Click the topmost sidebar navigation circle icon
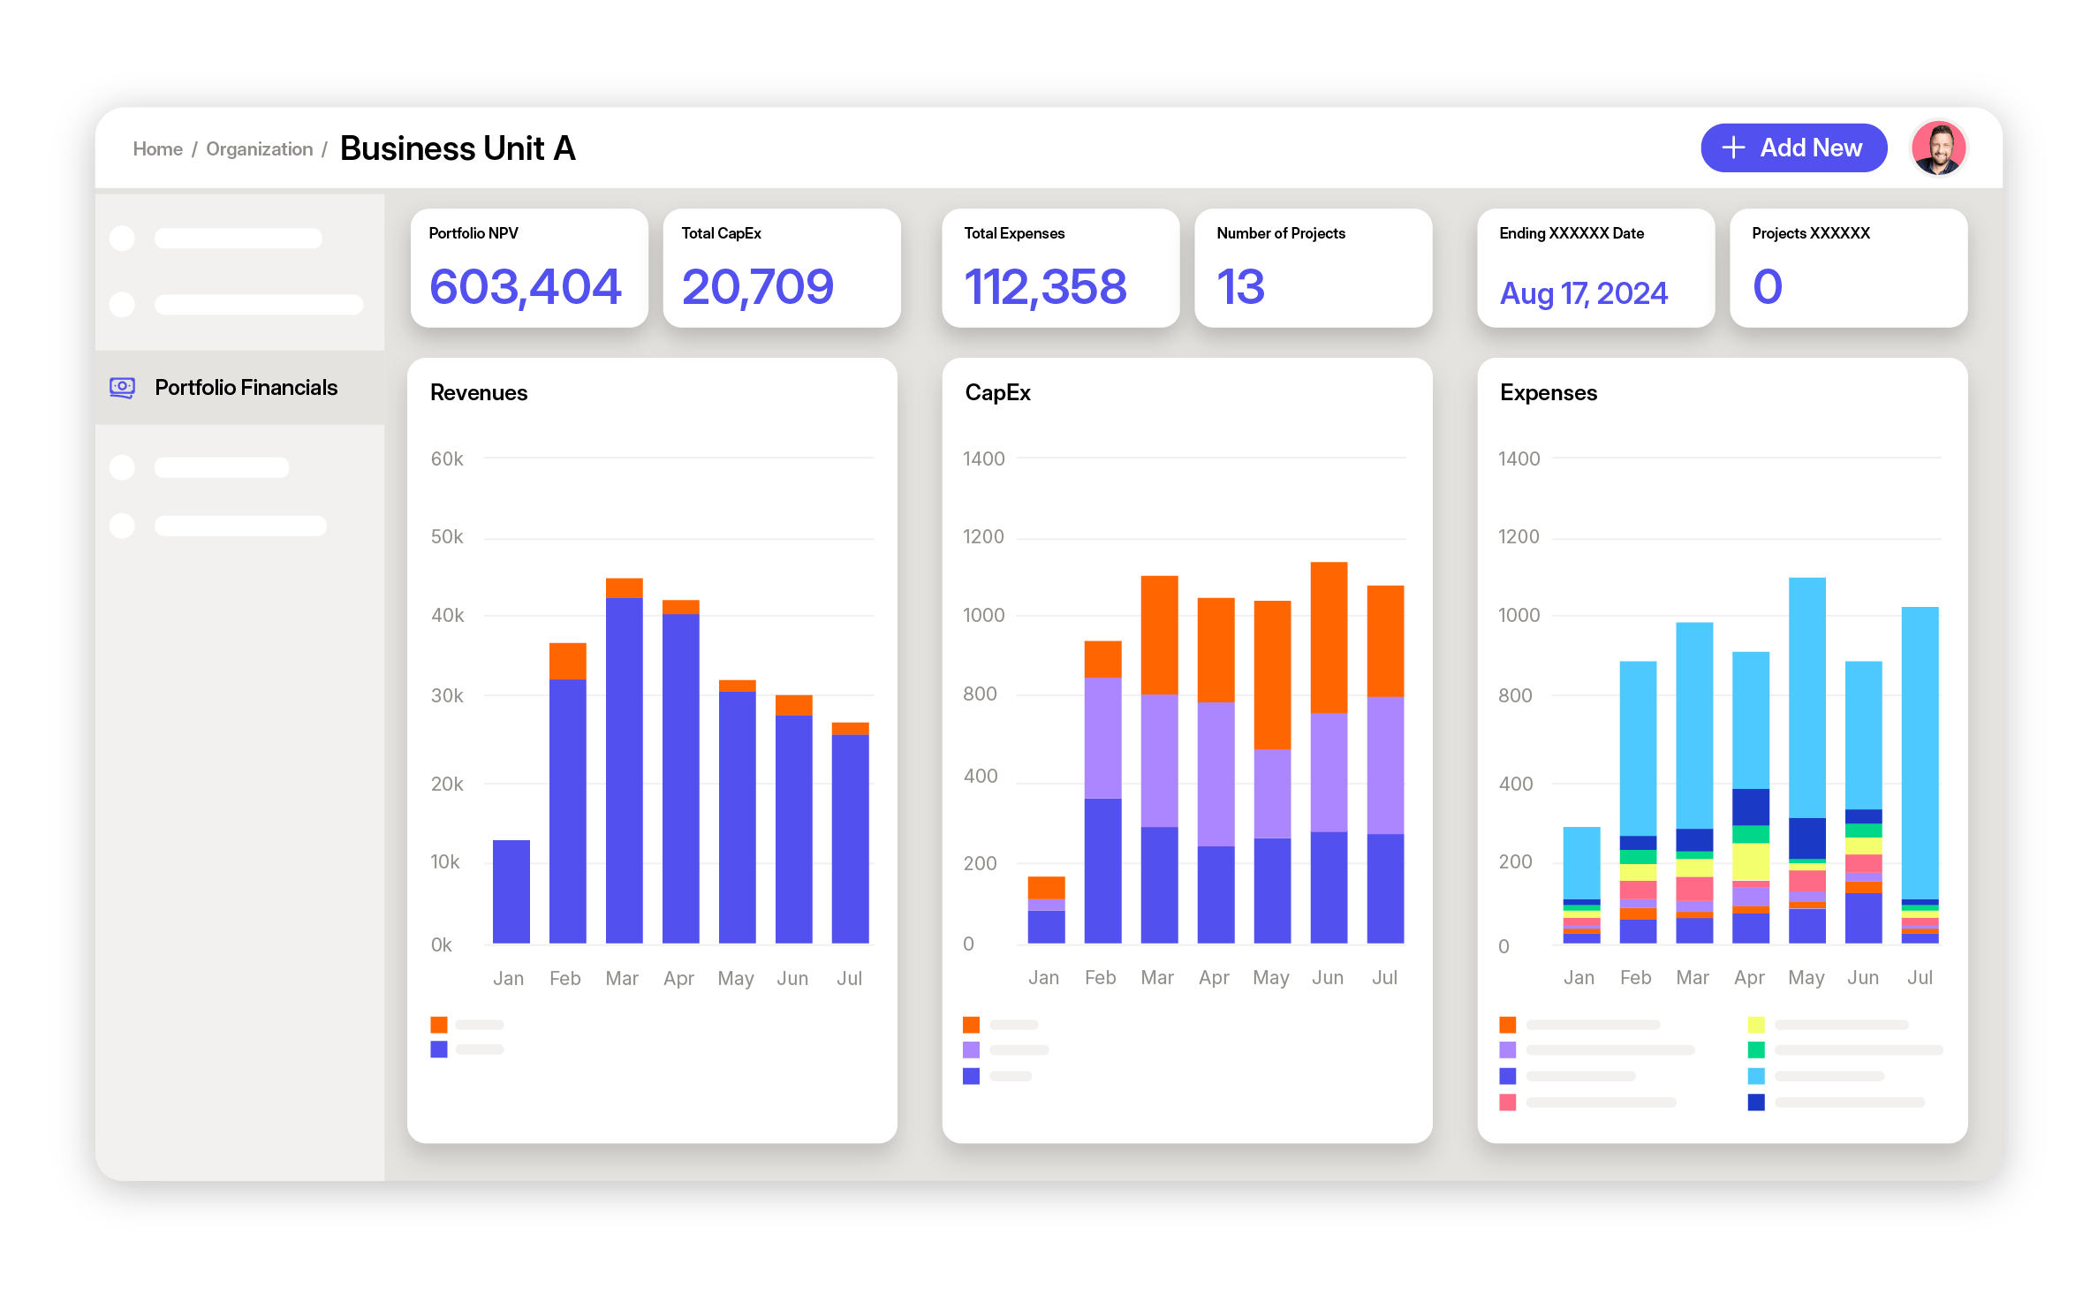 [x=121, y=238]
